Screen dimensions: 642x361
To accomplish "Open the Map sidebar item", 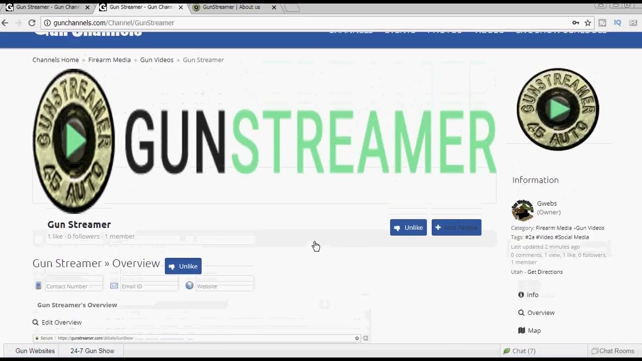I will click(534, 330).
